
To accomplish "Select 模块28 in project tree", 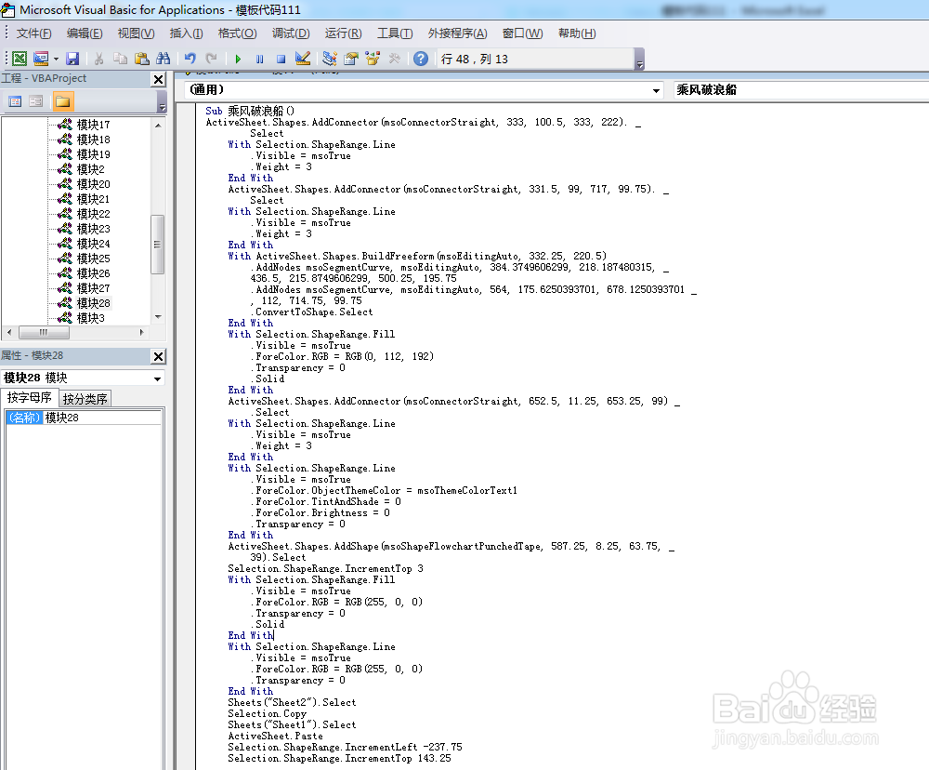I will click(x=93, y=302).
